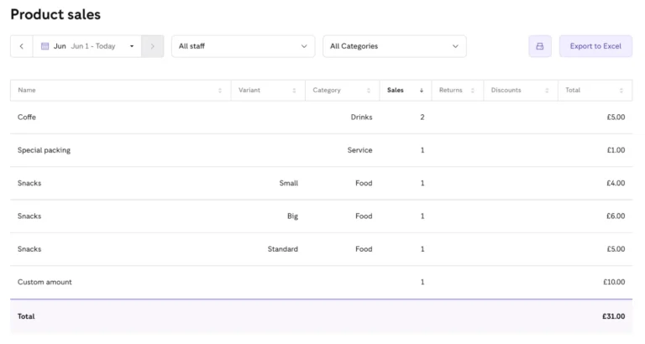Click the Service category cell
This screenshot has height=344, width=645.
pos(359,150)
